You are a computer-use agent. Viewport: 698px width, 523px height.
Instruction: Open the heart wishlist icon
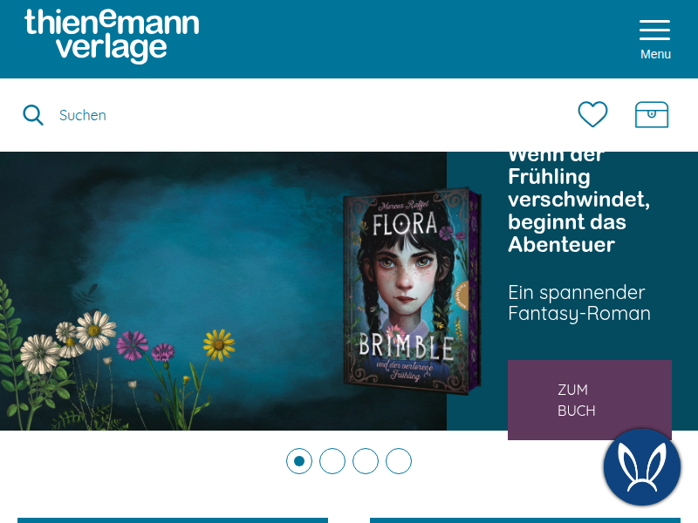[592, 114]
